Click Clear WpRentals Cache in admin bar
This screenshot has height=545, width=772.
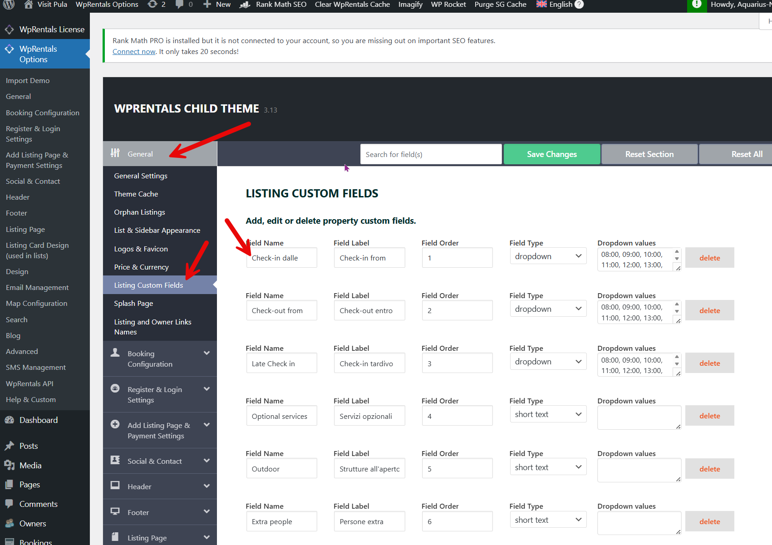pos(352,5)
